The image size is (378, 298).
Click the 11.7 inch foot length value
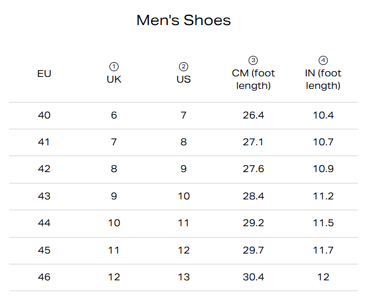point(323,250)
